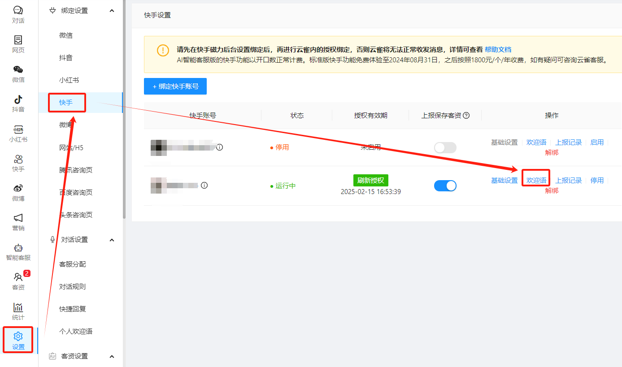
Task: Click the 绑定快手账号 button
Action: (175, 86)
